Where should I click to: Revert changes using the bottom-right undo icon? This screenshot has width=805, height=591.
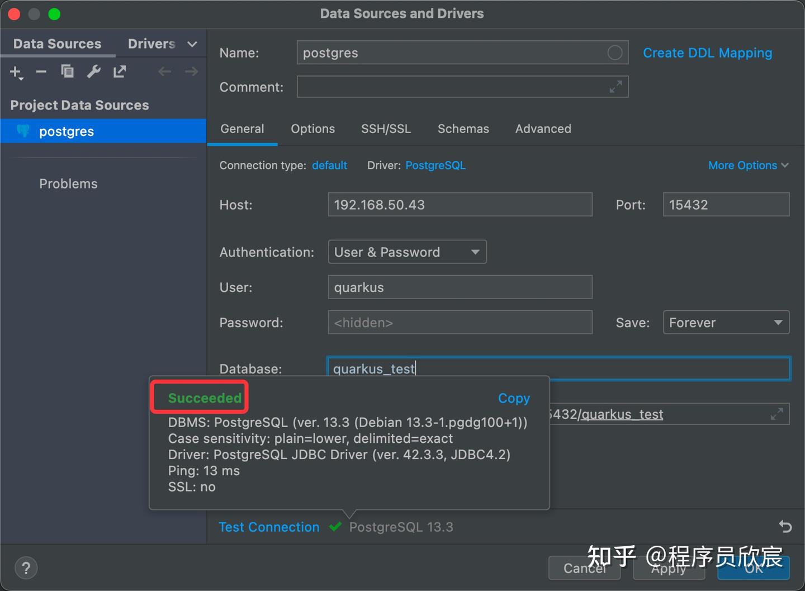point(785,527)
